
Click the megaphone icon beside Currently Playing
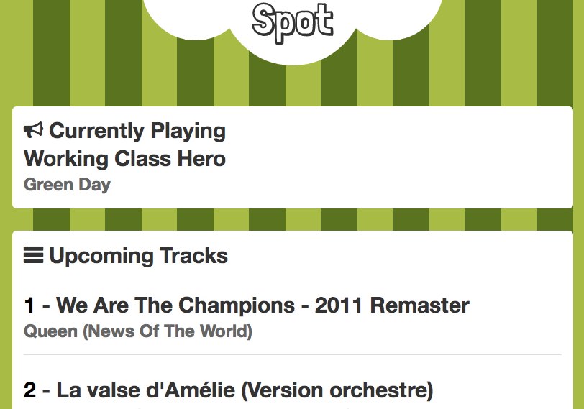pyautogui.click(x=33, y=131)
